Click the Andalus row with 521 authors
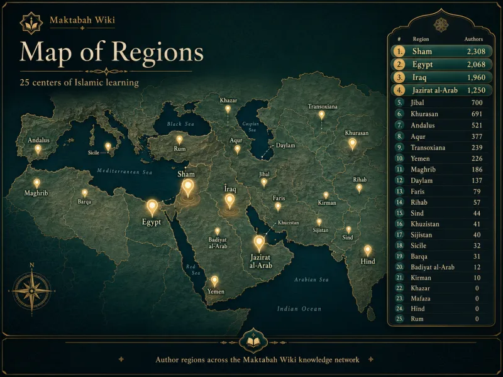503x377 pixels. coord(441,125)
